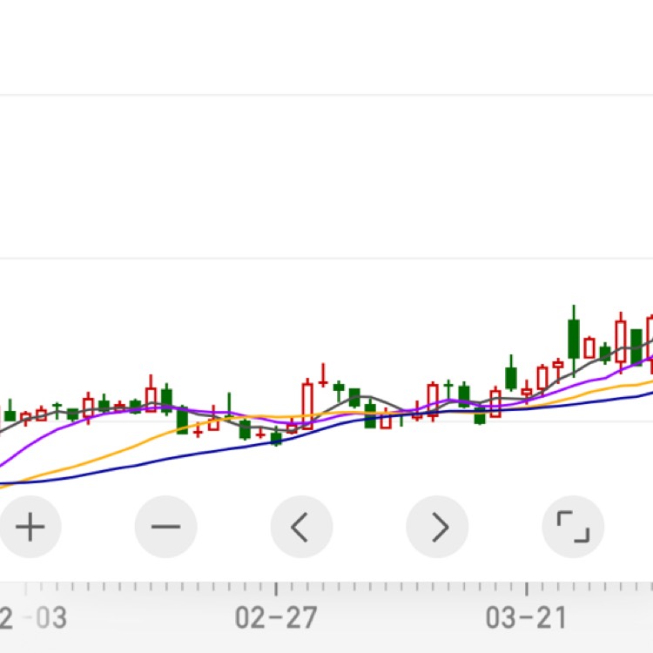Viewport: 653px width, 653px height.
Task: Select the 02-27 date label
Action: (x=276, y=618)
